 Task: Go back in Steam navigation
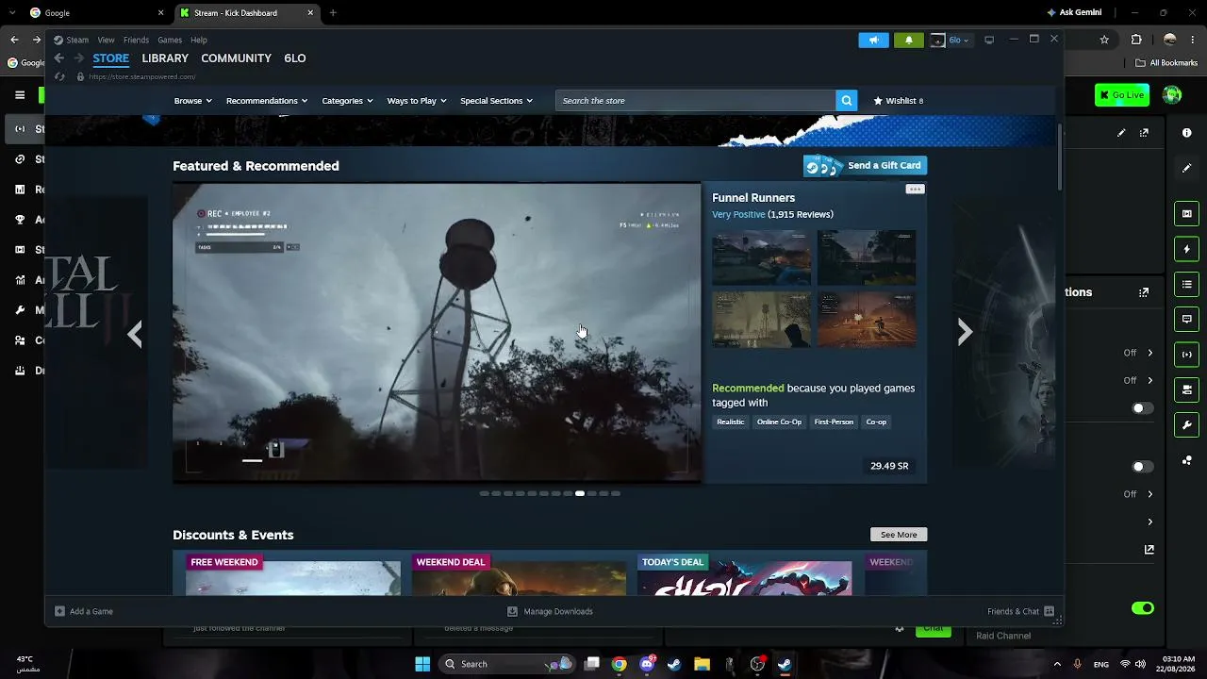pos(58,58)
